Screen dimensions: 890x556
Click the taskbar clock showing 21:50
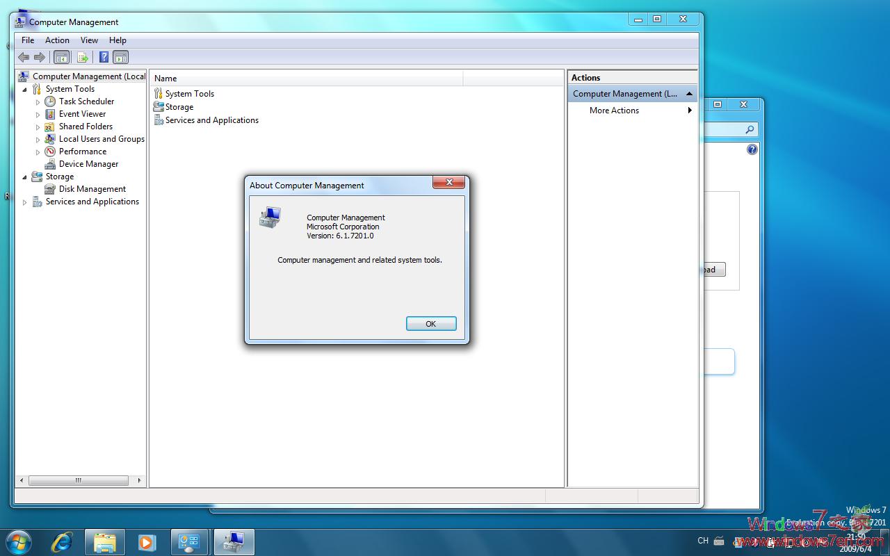(x=856, y=537)
